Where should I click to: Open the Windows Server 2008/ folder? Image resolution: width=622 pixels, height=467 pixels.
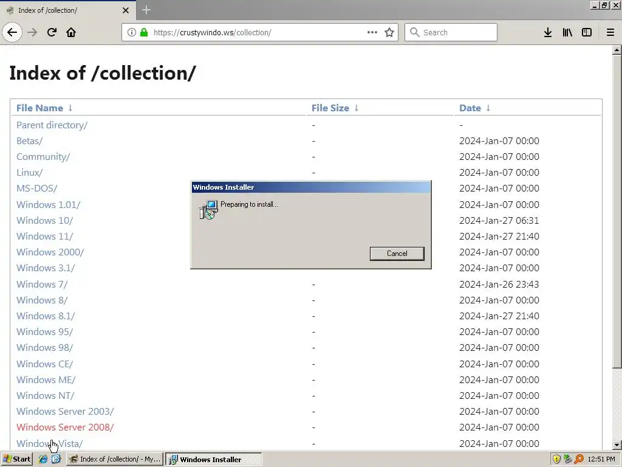click(65, 427)
